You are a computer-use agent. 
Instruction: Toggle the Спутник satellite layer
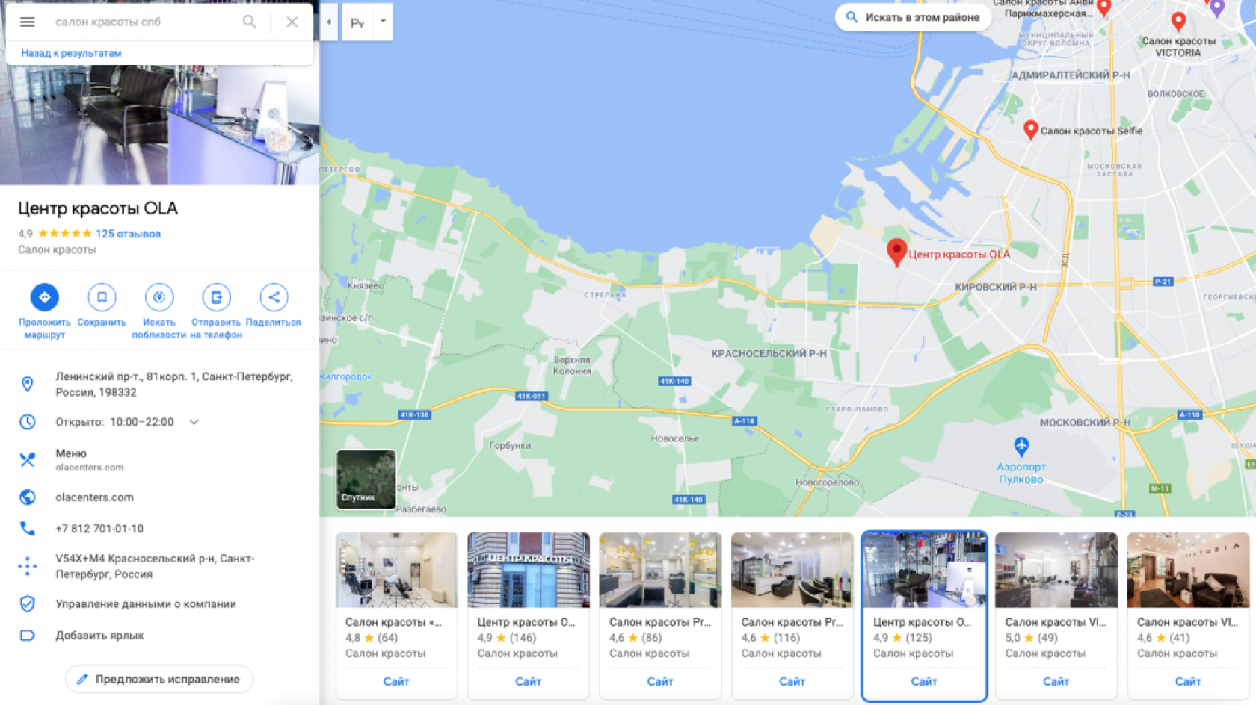point(366,479)
